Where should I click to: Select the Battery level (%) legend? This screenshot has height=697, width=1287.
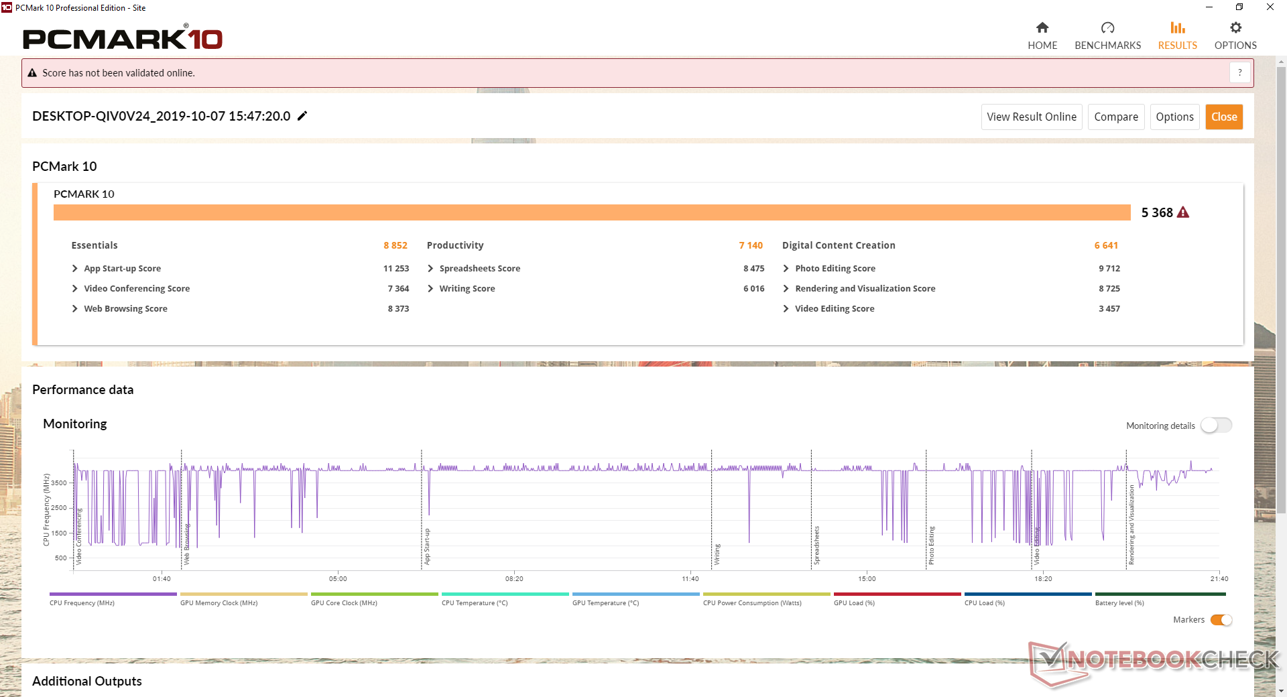point(1160,599)
